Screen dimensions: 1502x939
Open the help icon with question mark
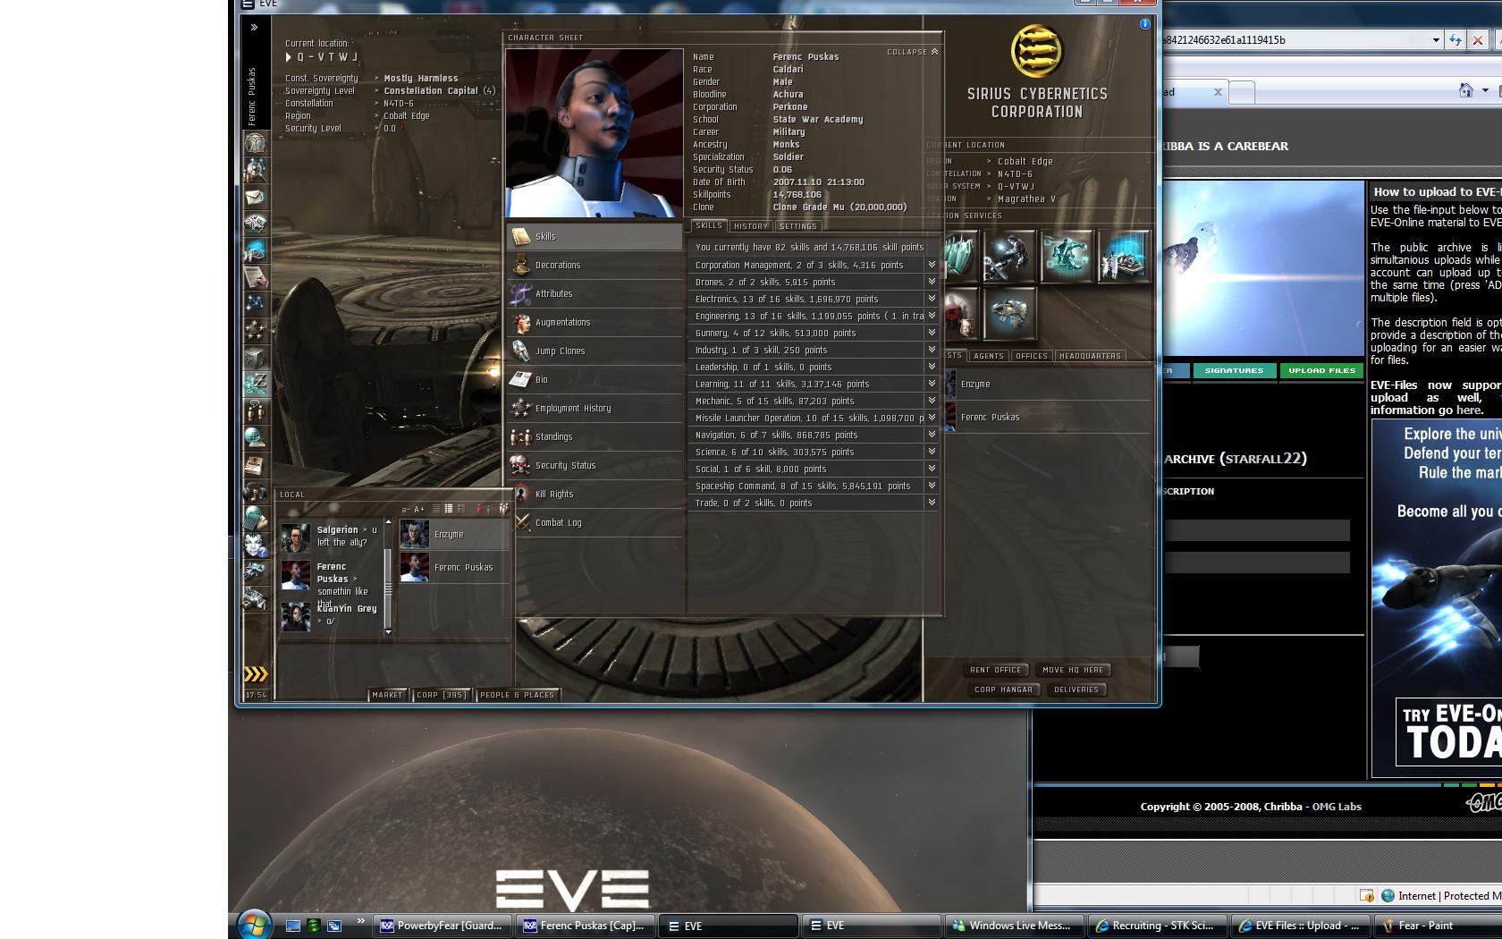pyautogui.click(x=256, y=544)
